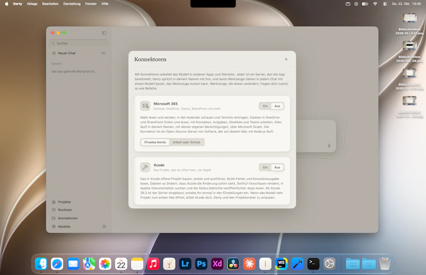Open Adobe XD from the Dock
The image size is (426, 275).
click(x=217, y=264)
